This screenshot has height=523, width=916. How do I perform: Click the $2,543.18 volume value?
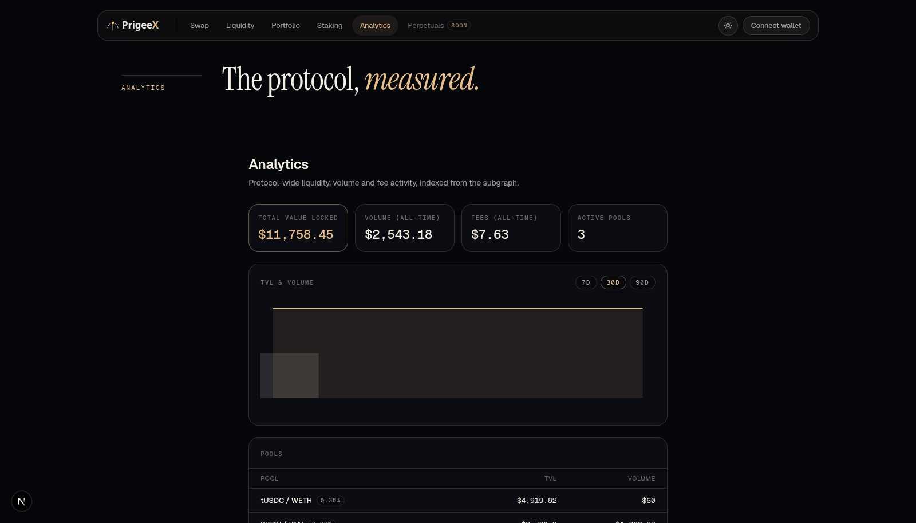pyautogui.click(x=398, y=234)
